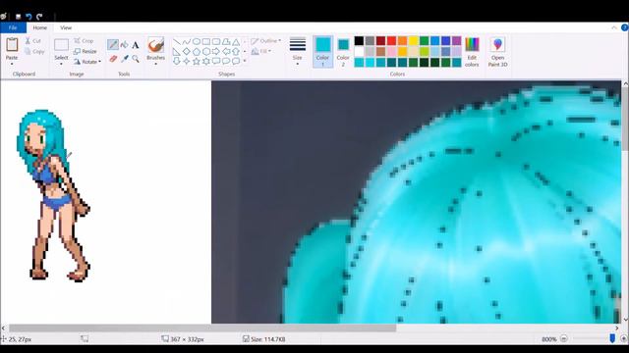629x353 pixels.
Task: Activate Color 1 foreground selector
Action: [323, 51]
